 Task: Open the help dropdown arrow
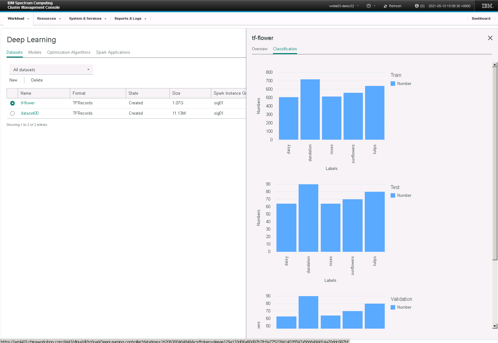coord(375,6)
